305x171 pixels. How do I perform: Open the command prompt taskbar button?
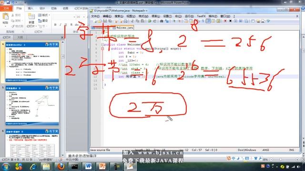[74, 167]
